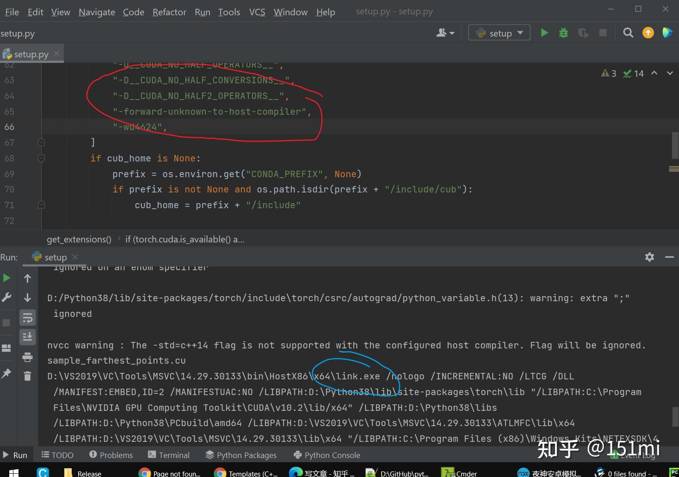
Task: Switch to the Terminal tool window tab
Action: pos(174,455)
